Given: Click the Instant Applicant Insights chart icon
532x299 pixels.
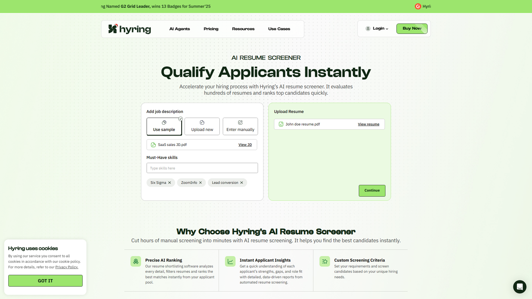Looking at the screenshot, I should [230, 261].
